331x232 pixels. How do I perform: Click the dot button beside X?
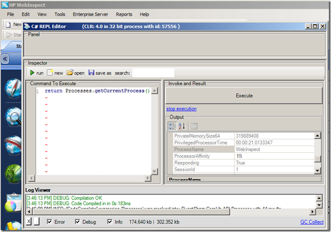coord(36,222)
